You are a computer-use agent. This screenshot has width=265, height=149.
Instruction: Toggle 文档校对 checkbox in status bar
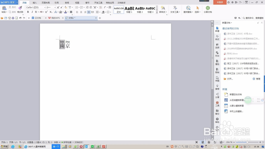(78, 142)
